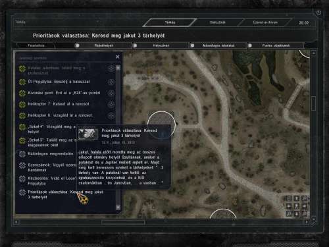Click the bottom-left map control button

pyautogui.click(x=289, y=213)
